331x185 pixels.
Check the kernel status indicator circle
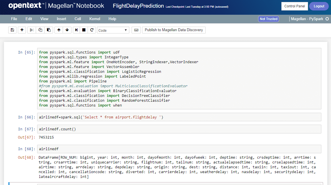pyautogui.click(x=328, y=19)
